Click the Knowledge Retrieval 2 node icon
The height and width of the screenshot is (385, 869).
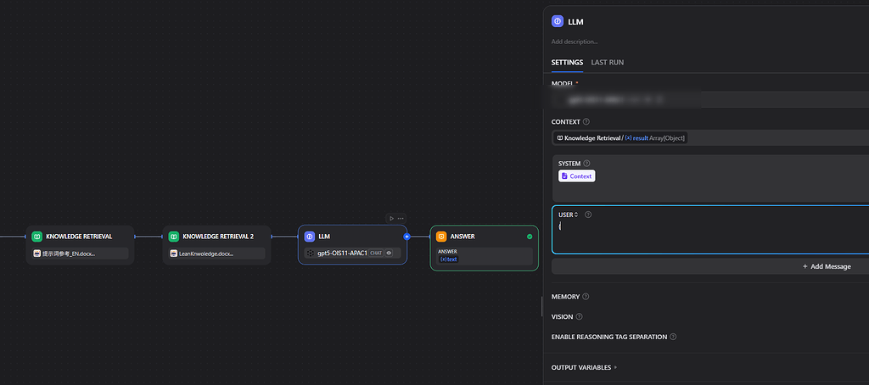tap(173, 237)
